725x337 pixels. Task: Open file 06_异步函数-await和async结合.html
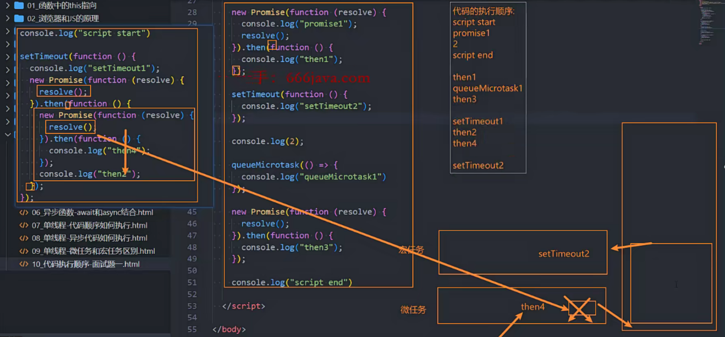pos(92,213)
